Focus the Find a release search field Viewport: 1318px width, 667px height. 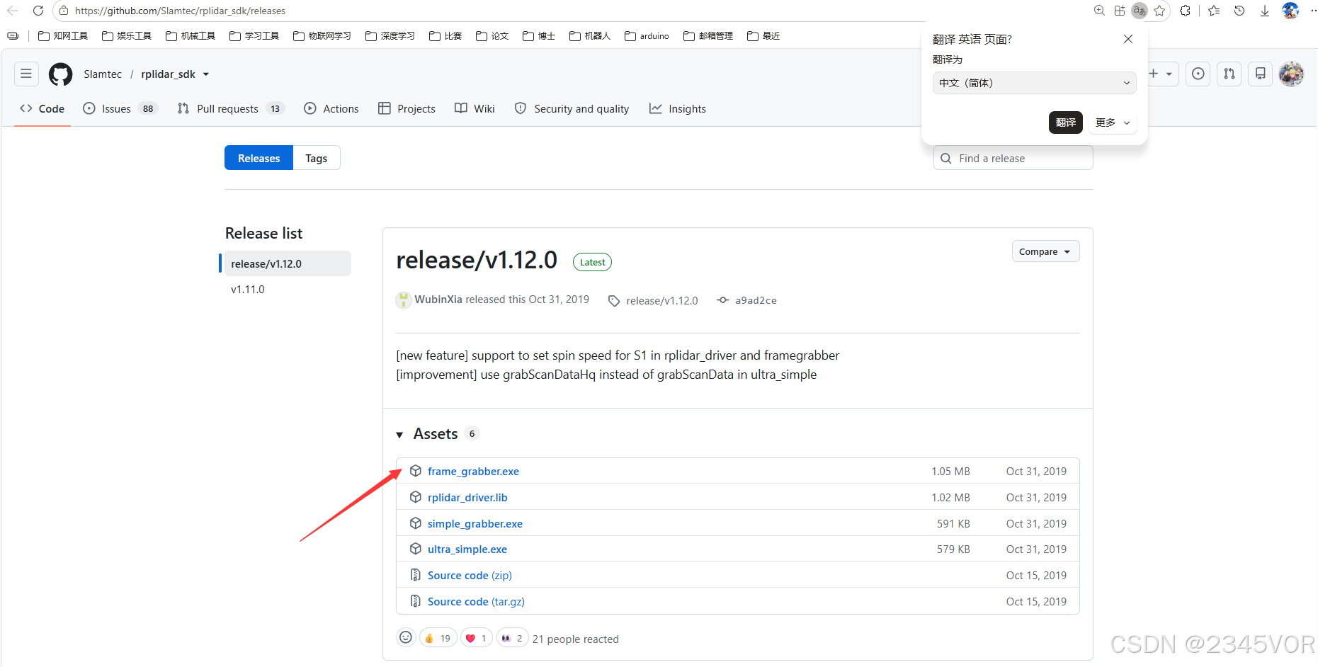[x=1013, y=158]
